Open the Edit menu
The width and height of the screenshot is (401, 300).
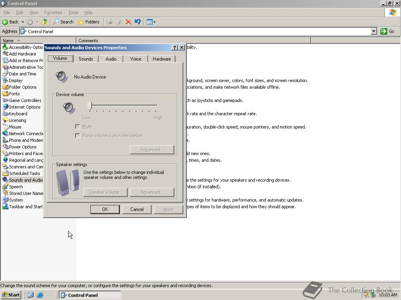(x=20, y=12)
